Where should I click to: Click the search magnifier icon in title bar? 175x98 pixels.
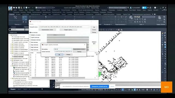pyautogui.click(x=128, y=8)
